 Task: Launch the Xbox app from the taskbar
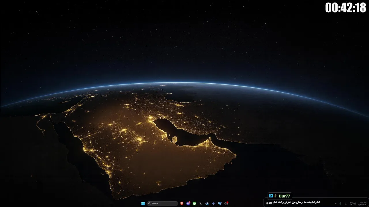pyautogui.click(x=194, y=204)
